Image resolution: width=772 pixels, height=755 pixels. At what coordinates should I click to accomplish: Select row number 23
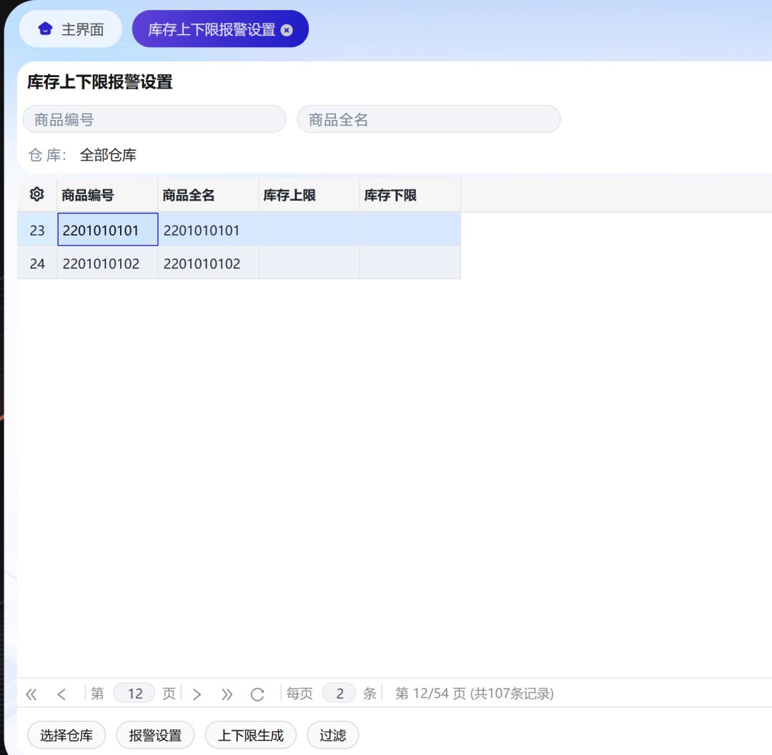(x=37, y=230)
